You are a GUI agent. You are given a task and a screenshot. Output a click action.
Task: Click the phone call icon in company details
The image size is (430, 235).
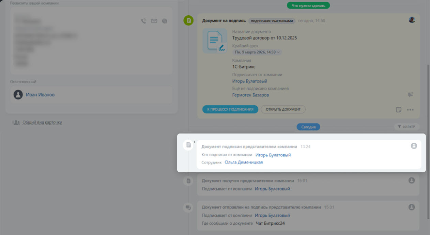click(x=143, y=21)
